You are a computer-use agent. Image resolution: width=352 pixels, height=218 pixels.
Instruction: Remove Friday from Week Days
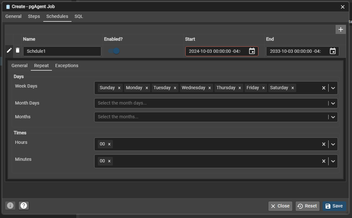pyautogui.click(x=264, y=88)
